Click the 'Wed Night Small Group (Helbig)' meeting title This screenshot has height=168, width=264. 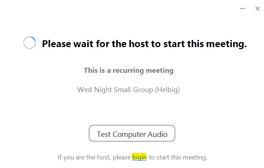(128, 90)
